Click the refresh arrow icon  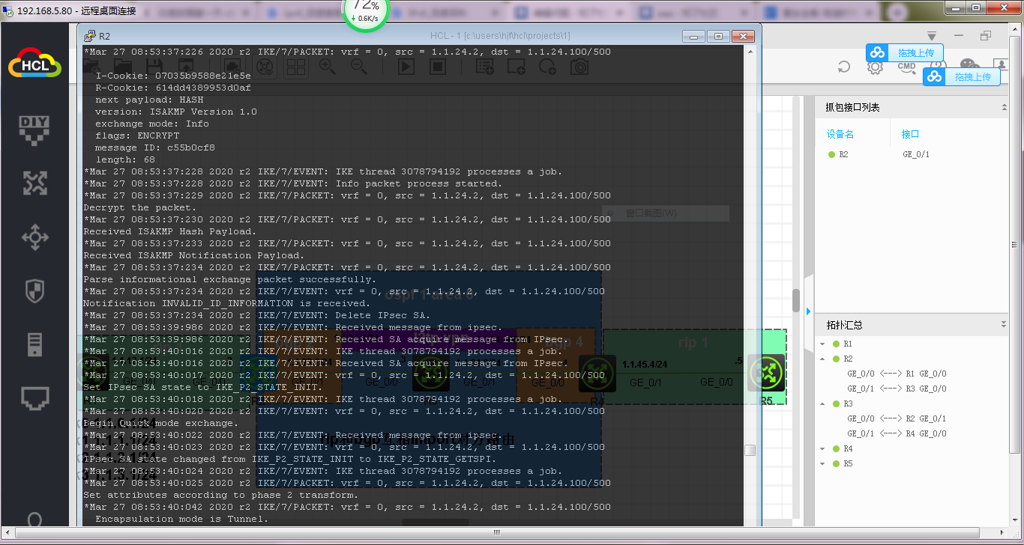coord(844,67)
